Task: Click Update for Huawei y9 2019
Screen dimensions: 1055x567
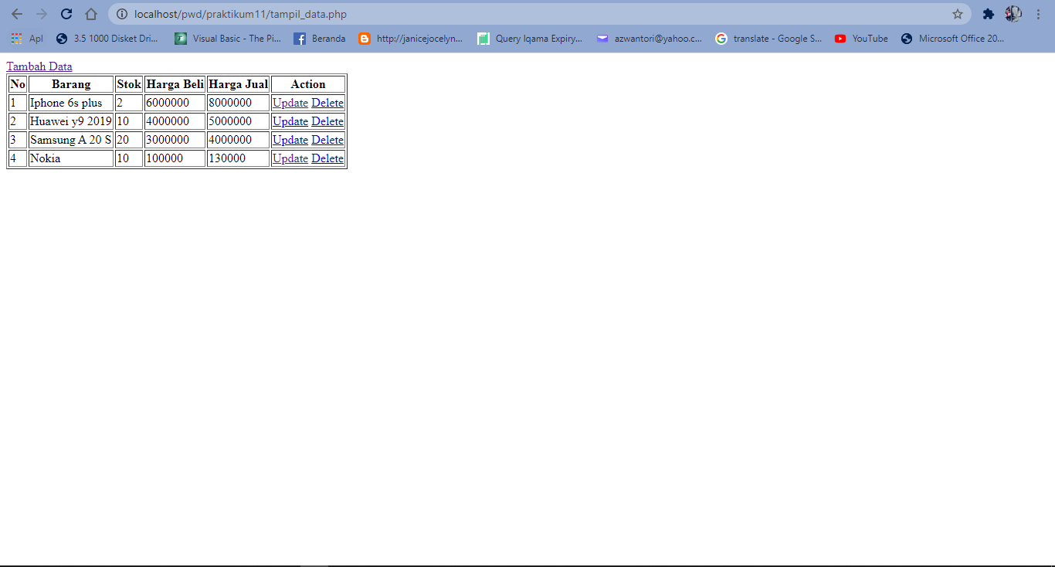Action: 290,121
